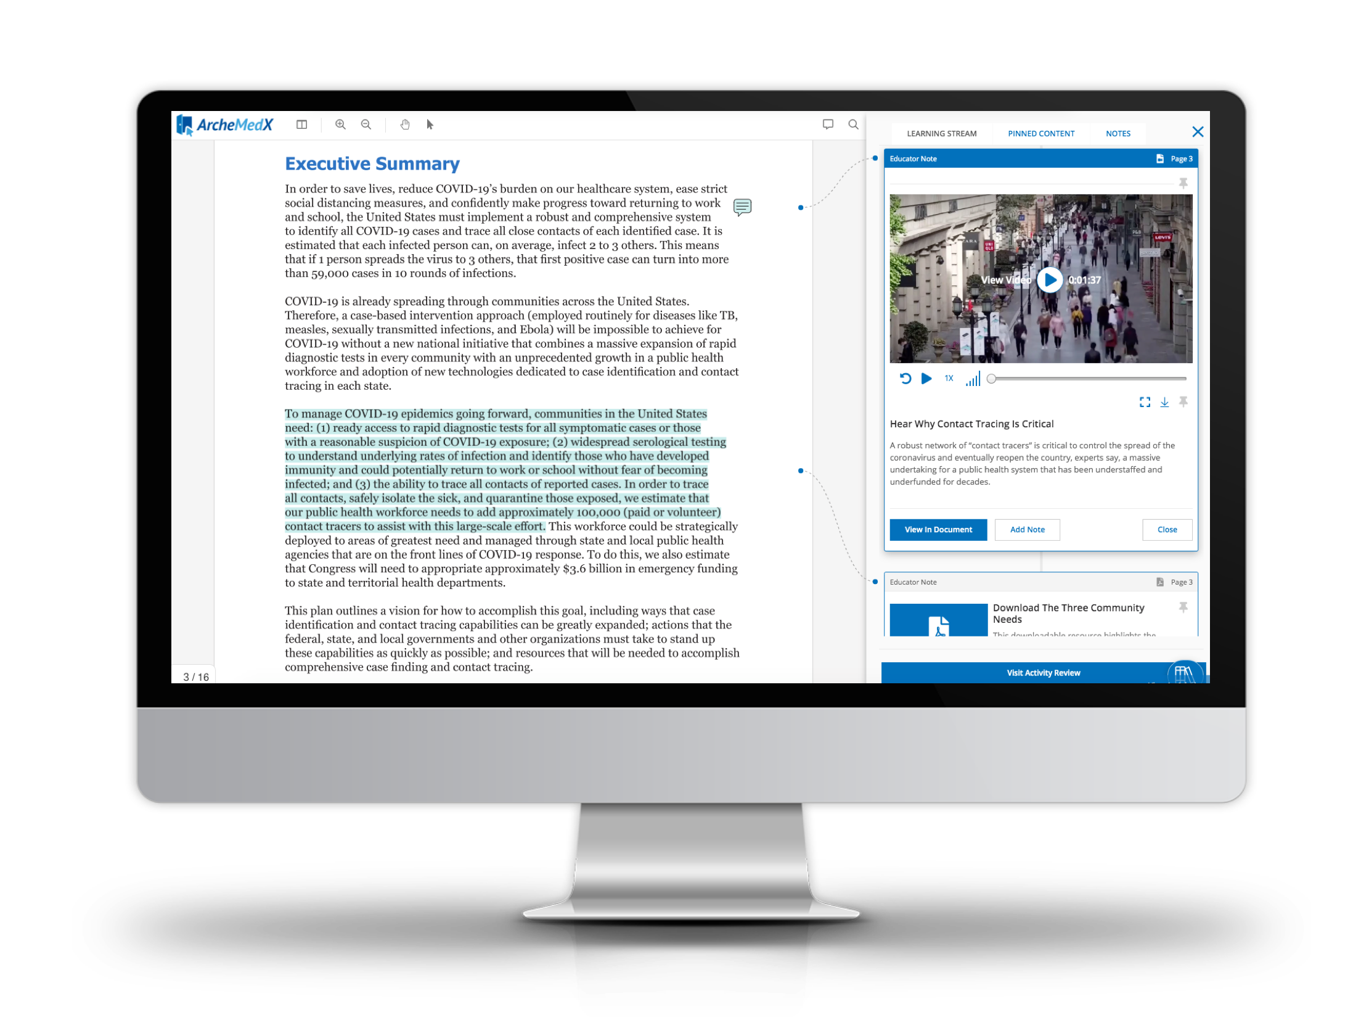Select the cursor selection tool
This screenshot has height=1028, width=1369.
pyautogui.click(x=428, y=124)
